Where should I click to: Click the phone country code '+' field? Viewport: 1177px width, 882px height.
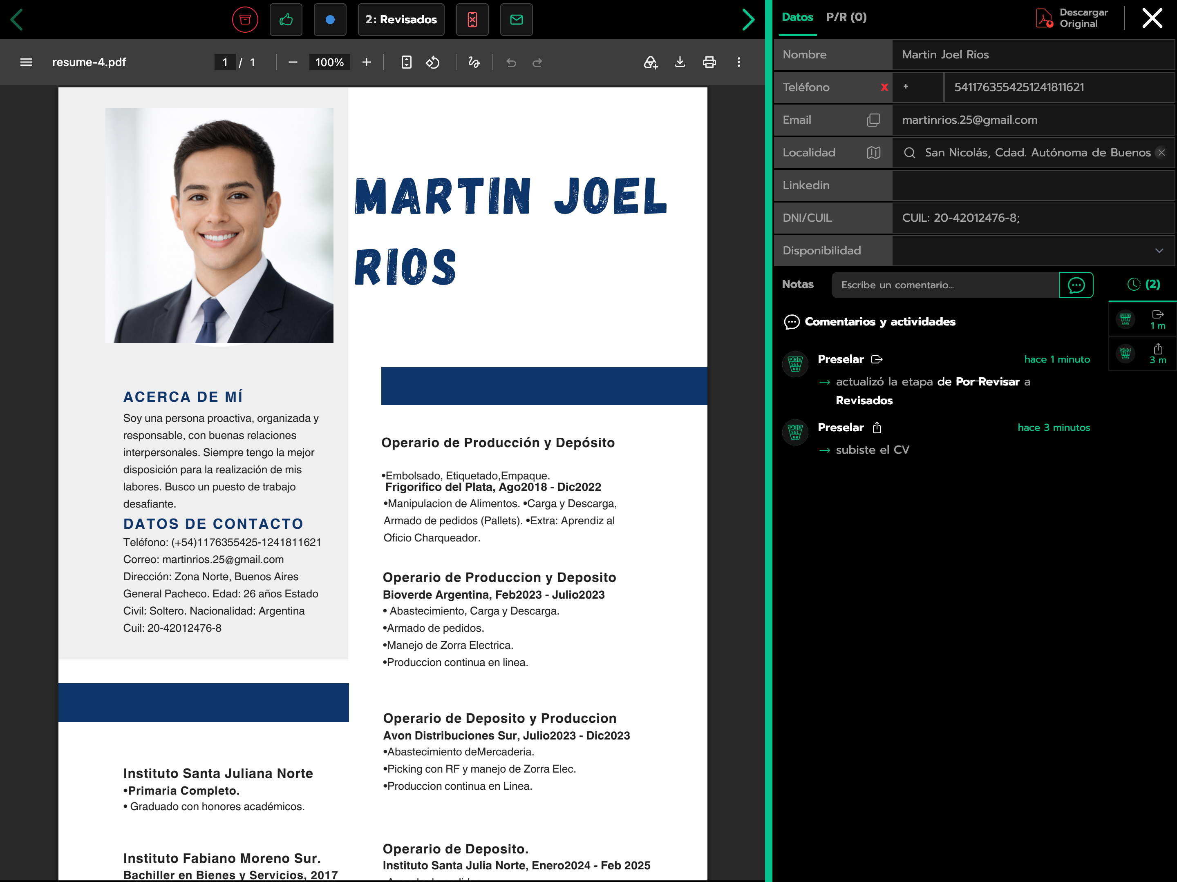pyautogui.click(x=918, y=87)
